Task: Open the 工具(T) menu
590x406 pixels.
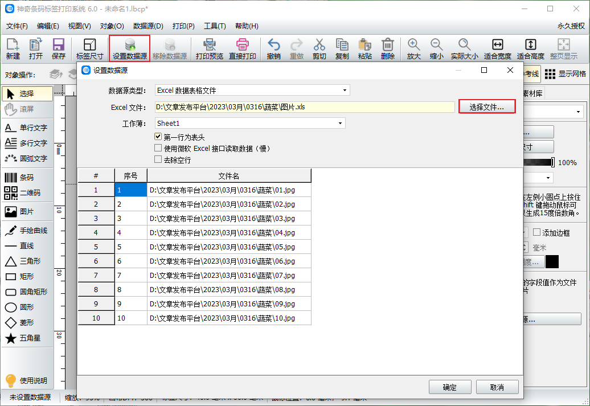Action: pyautogui.click(x=215, y=26)
